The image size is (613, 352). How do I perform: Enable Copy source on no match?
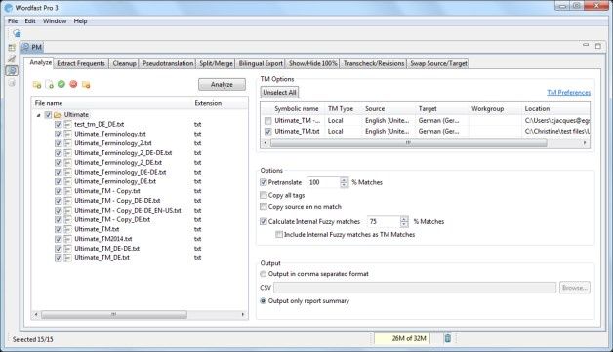[264, 207]
